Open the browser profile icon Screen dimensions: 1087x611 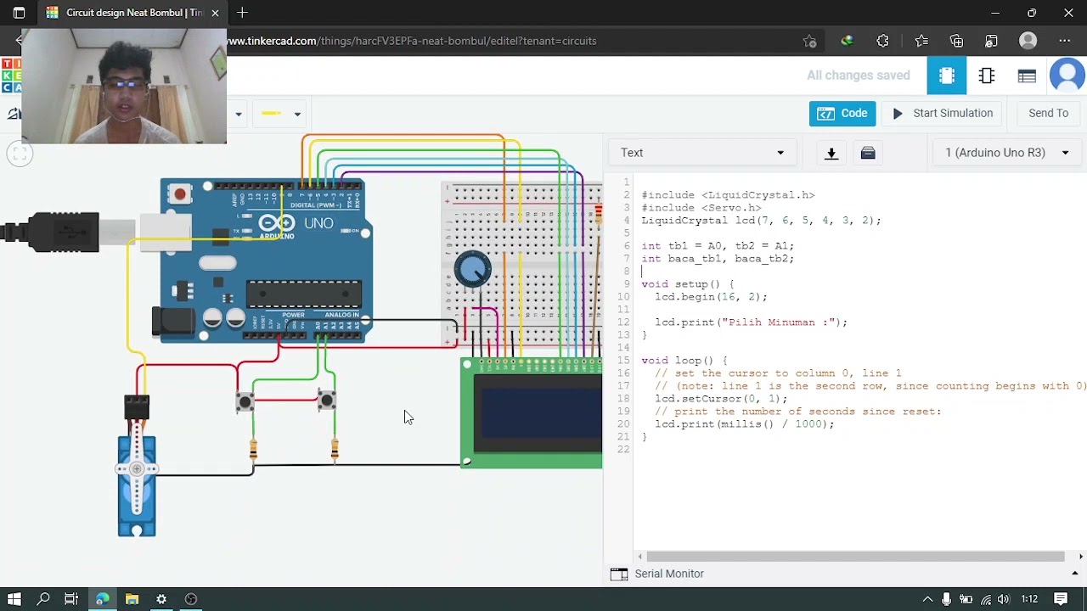tap(1028, 41)
